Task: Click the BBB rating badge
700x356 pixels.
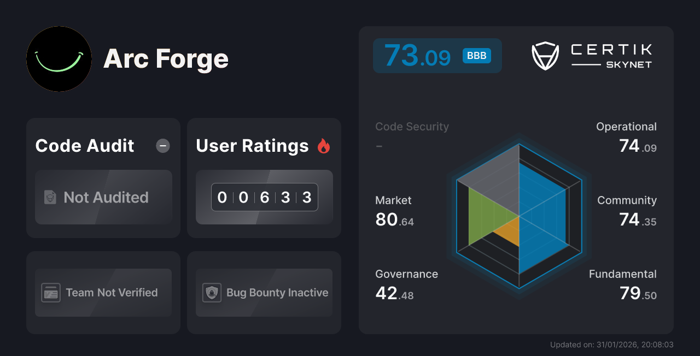Action: coord(476,55)
